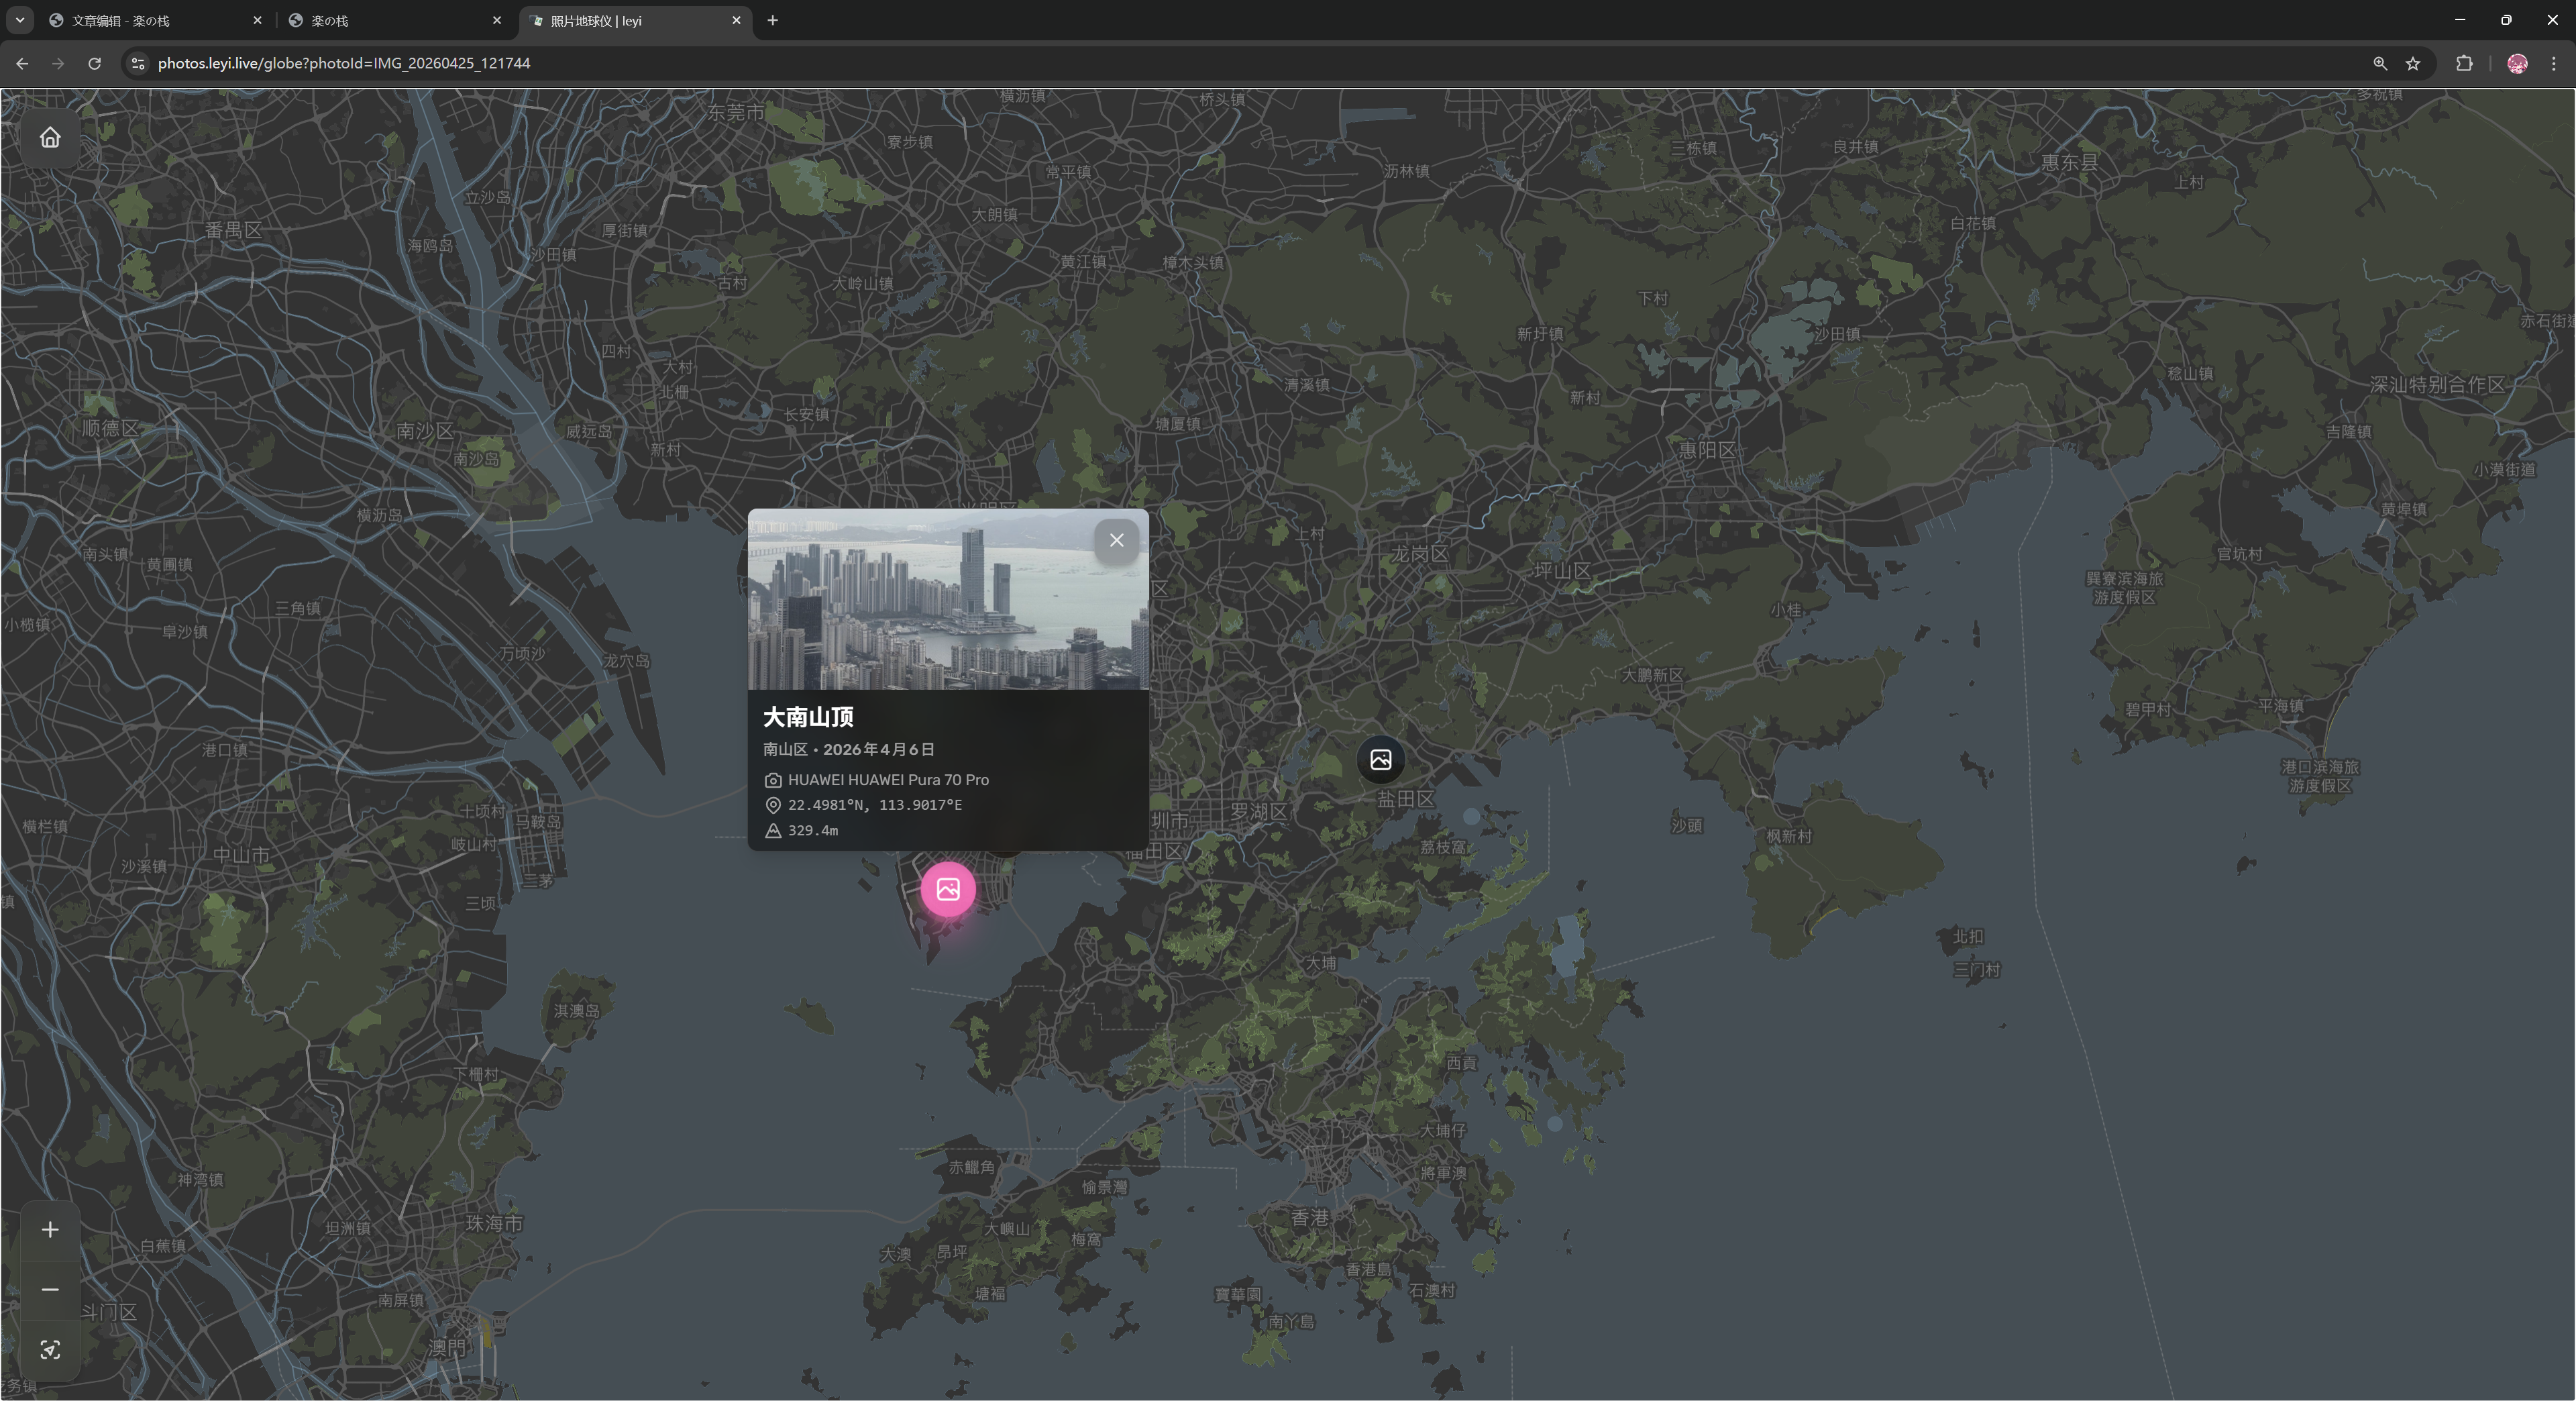The width and height of the screenshot is (2576, 1401).
Task: Click the 中山市 map label
Action: tap(241, 855)
